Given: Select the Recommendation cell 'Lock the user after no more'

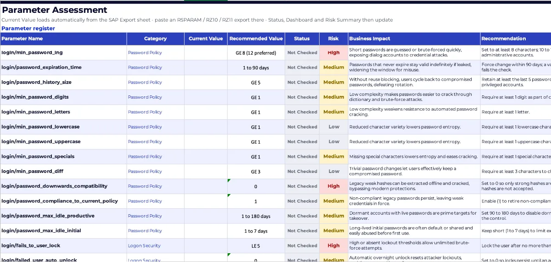Looking at the screenshot, I should tap(516, 245).
